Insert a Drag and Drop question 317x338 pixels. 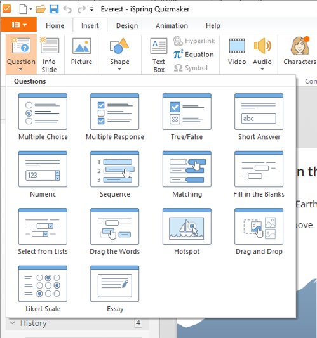click(259, 231)
